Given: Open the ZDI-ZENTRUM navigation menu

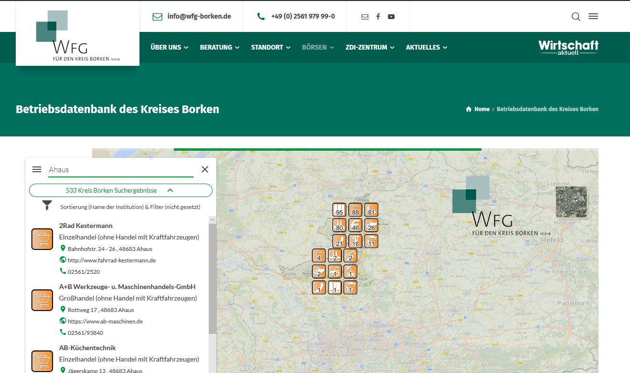Looking at the screenshot, I should [370, 47].
